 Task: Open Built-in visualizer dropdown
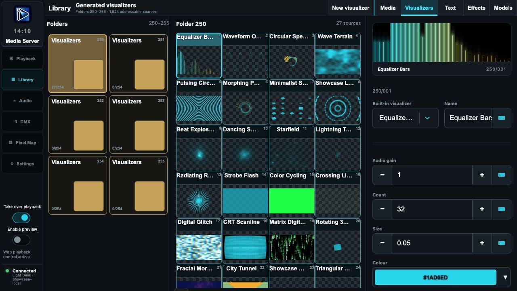click(405, 118)
